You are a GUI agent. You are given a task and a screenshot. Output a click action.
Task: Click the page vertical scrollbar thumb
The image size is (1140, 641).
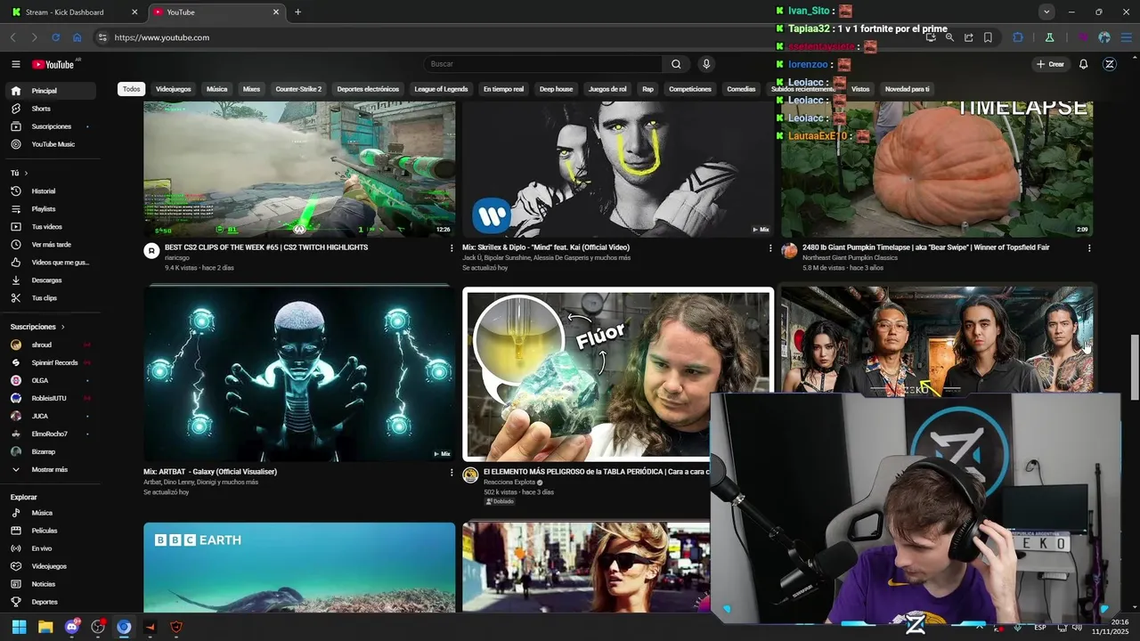coord(1135,368)
